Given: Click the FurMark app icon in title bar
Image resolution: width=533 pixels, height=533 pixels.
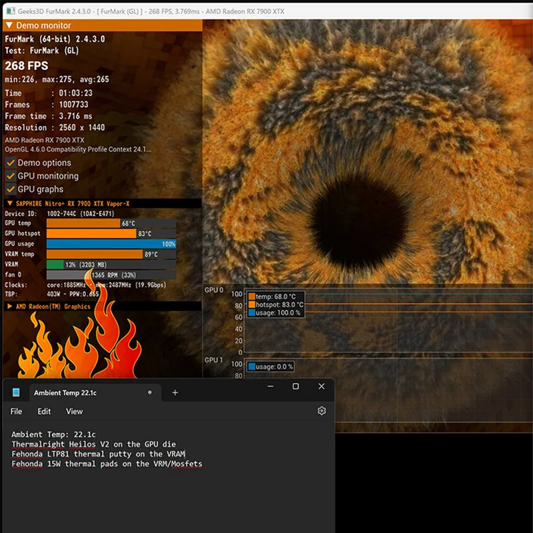Looking at the screenshot, I should 10,9.
